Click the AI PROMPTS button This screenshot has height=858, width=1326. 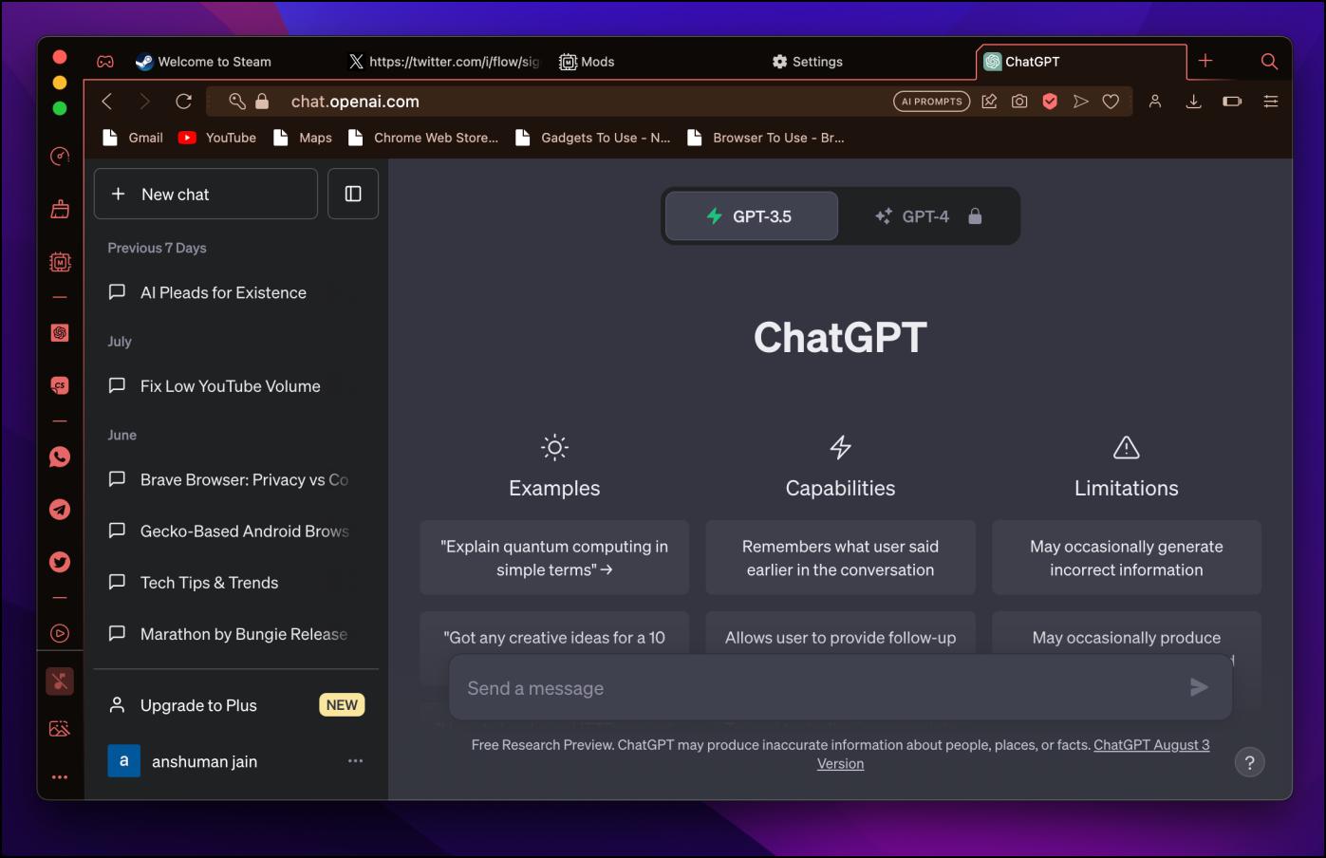932,102
